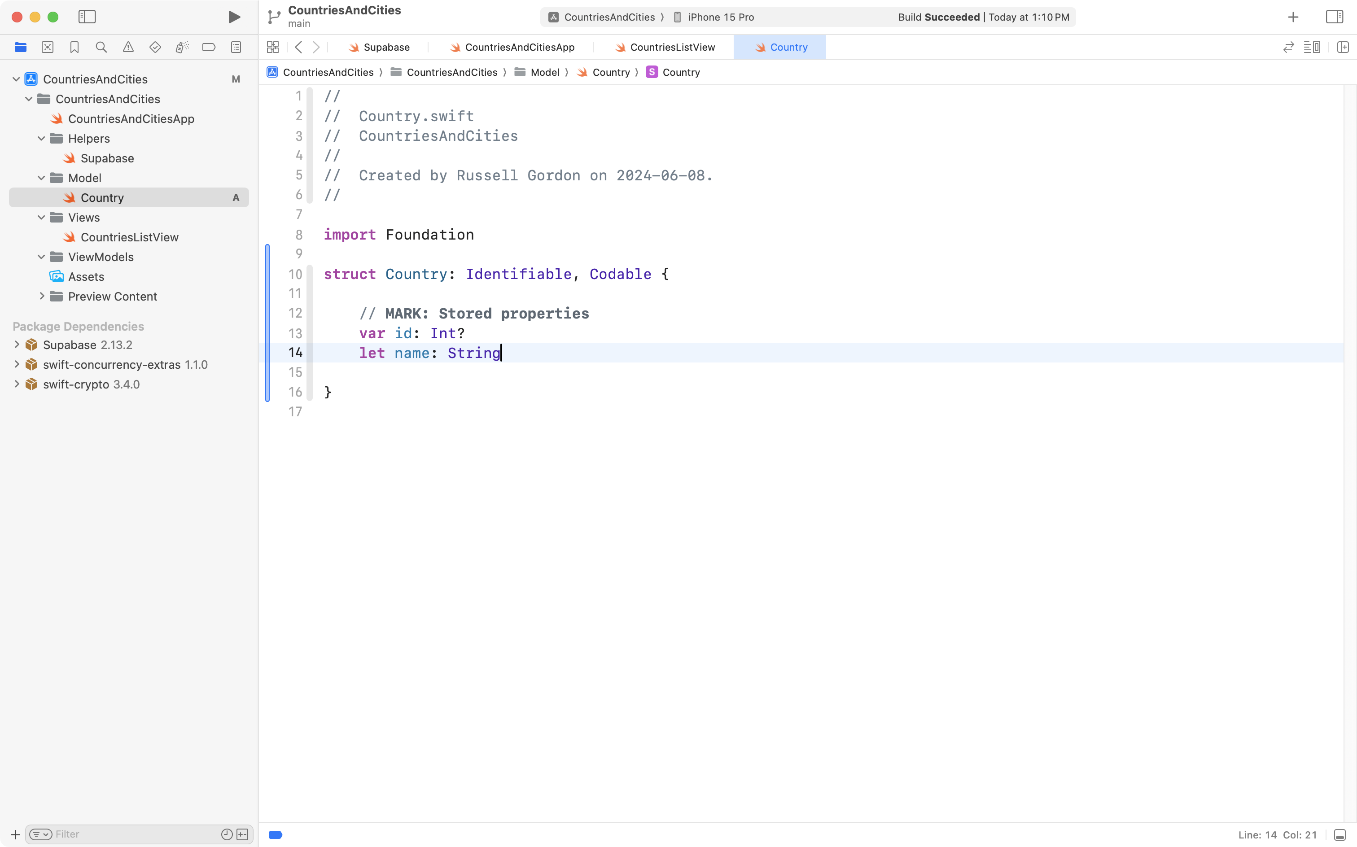This screenshot has width=1357, height=847.
Task: Collapse the Model group folder
Action: pyautogui.click(x=40, y=178)
